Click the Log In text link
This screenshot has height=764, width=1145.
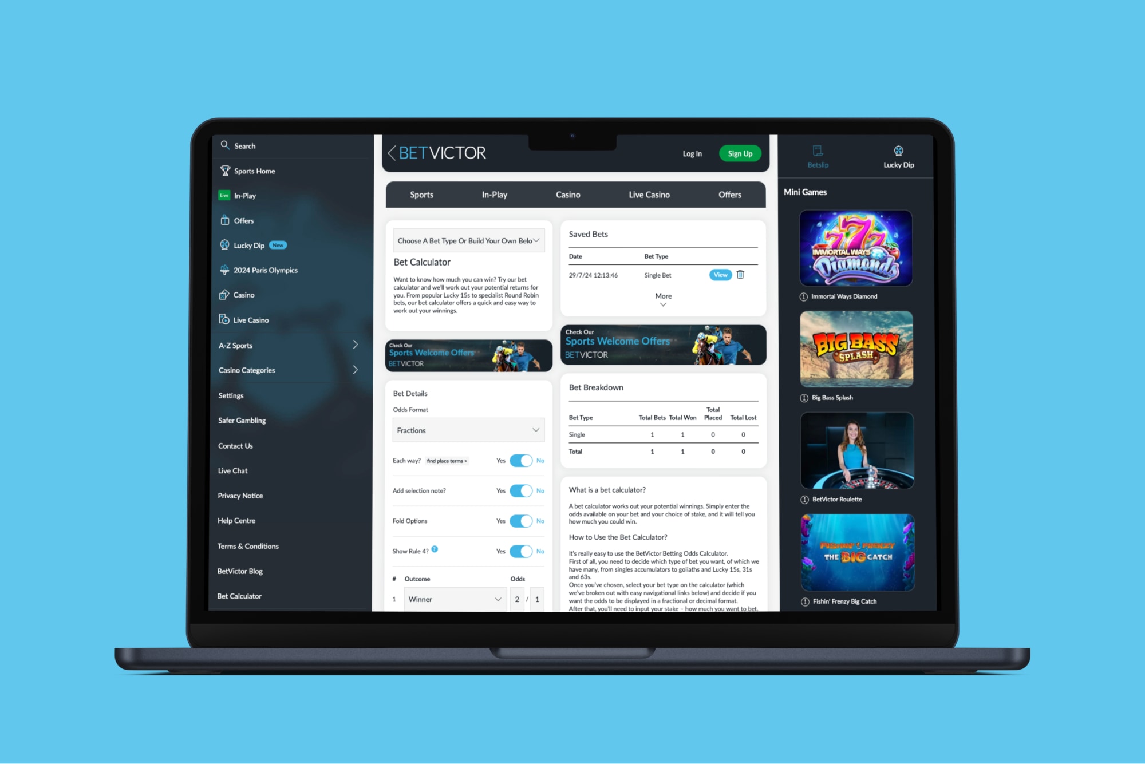tap(692, 155)
